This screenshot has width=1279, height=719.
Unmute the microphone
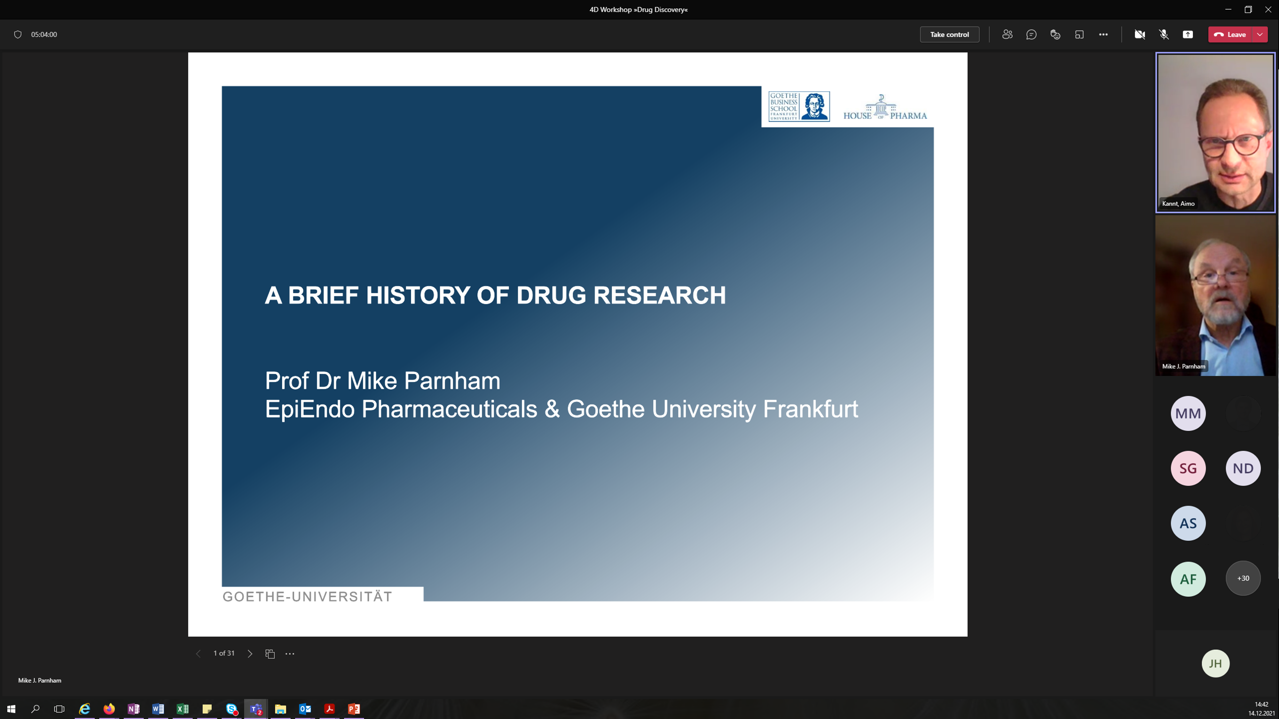1164,34
